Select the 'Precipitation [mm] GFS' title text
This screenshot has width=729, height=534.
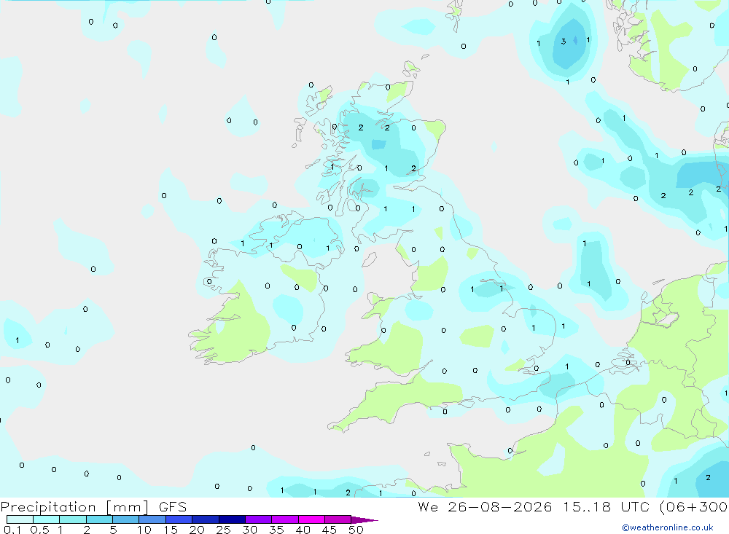pyautogui.click(x=93, y=507)
